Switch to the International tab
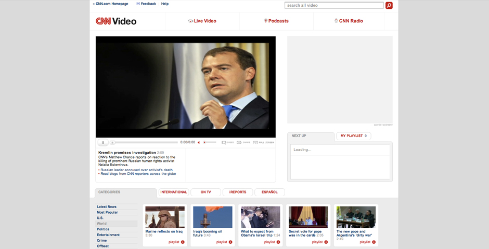Viewport: 489px width, 249px height. [174, 192]
